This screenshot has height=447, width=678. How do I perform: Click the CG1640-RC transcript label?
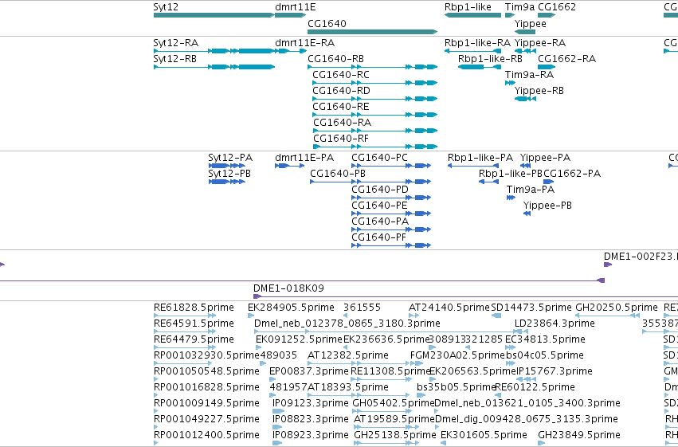click(341, 75)
